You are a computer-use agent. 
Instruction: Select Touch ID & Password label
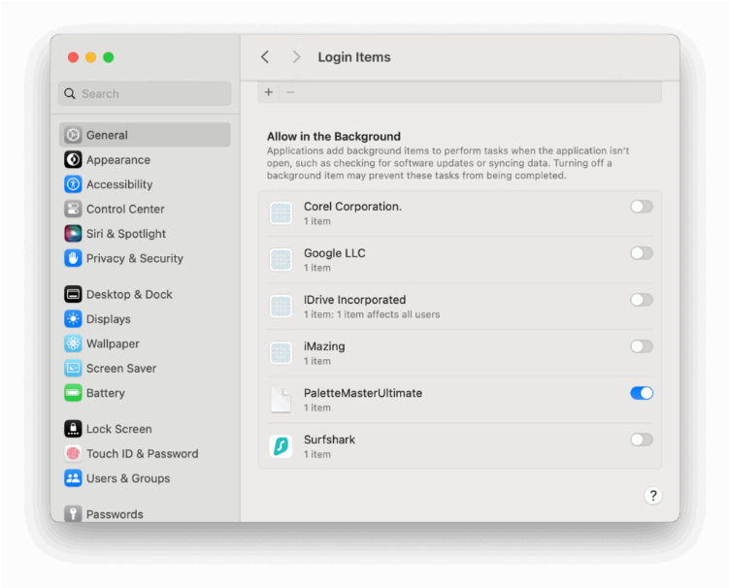tap(143, 453)
